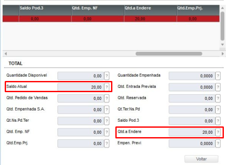Click the horizontal scroll right arrow
226x165 pixels.
click(x=223, y=54)
